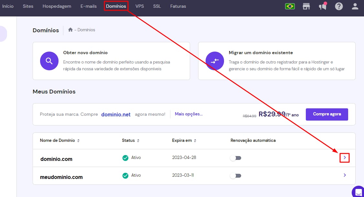Click the Mais opções link
The width and height of the screenshot is (364, 197).
(x=188, y=114)
